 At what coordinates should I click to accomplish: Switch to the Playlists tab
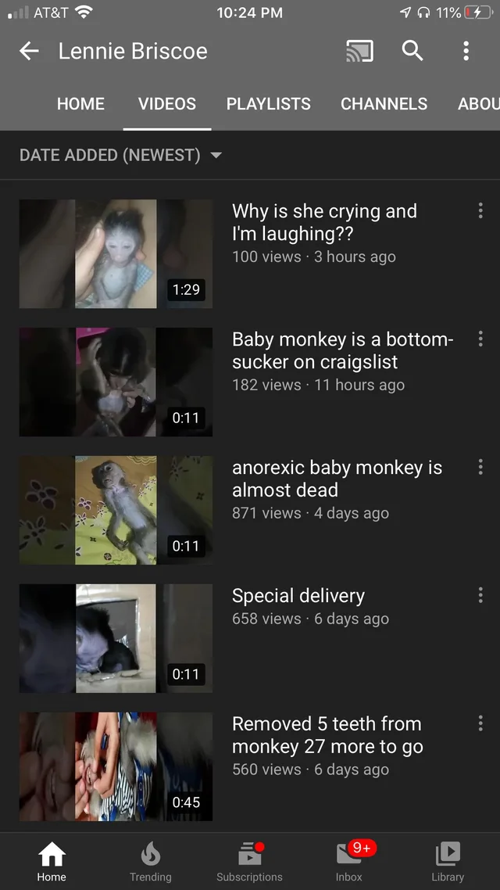269,104
